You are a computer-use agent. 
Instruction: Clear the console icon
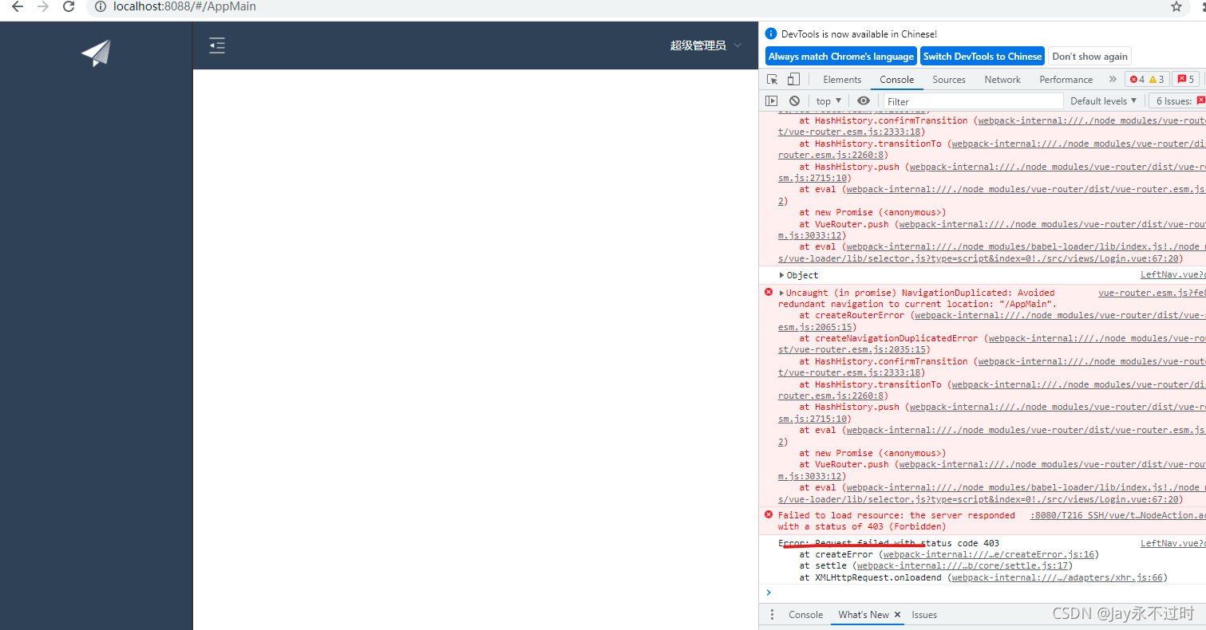tap(794, 101)
